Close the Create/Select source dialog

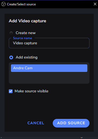click(x=95, y=4)
